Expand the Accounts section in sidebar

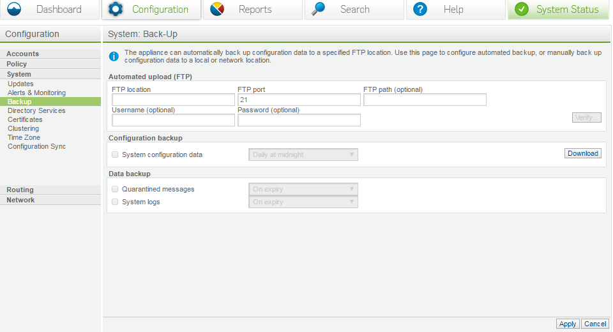pos(23,54)
